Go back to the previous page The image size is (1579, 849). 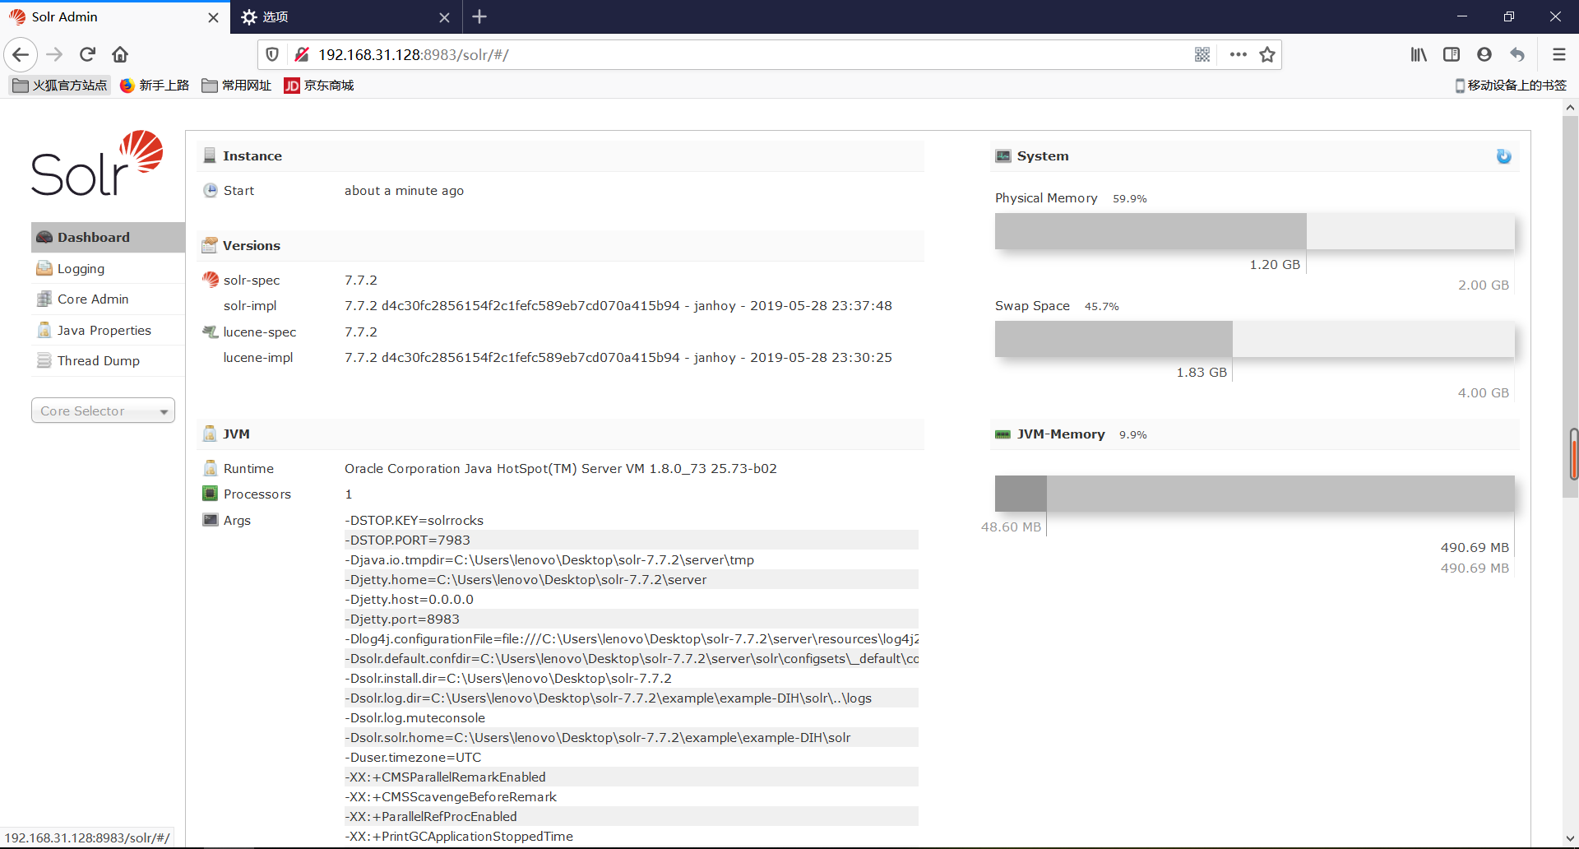pyautogui.click(x=21, y=54)
